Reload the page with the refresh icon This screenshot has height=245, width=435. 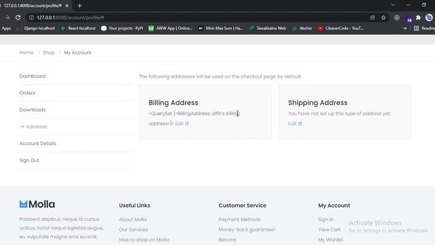click(18, 18)
